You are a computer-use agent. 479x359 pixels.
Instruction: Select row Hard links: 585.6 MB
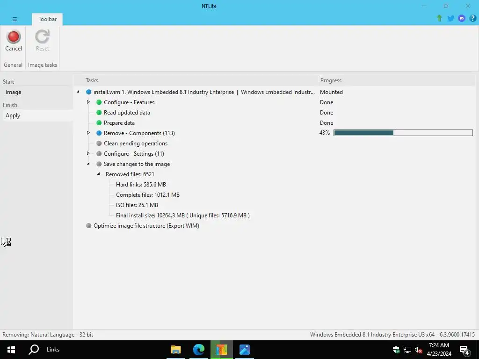(x=141, y=184)
